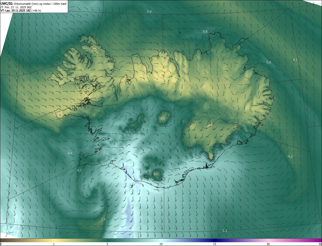
Task: Click the 4.7 value label
Action: [79, 170]
